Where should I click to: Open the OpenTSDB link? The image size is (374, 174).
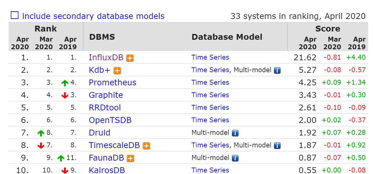coord(110,120)
